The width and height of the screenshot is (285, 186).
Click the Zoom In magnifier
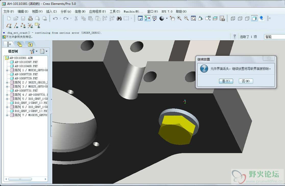pos(179,18)
